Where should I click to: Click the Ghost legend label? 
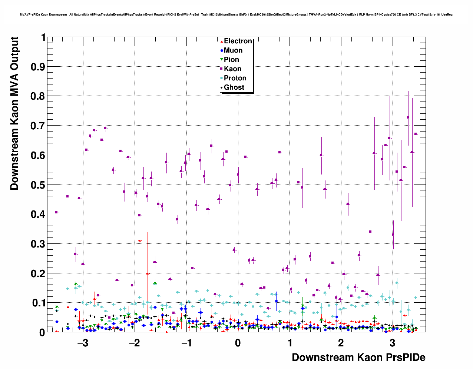(x=234, y=87)
